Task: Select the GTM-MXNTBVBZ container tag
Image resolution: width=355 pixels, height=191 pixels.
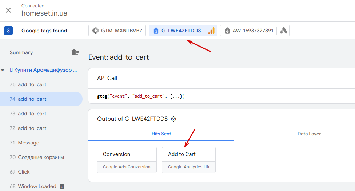Action: pos(117,31)
